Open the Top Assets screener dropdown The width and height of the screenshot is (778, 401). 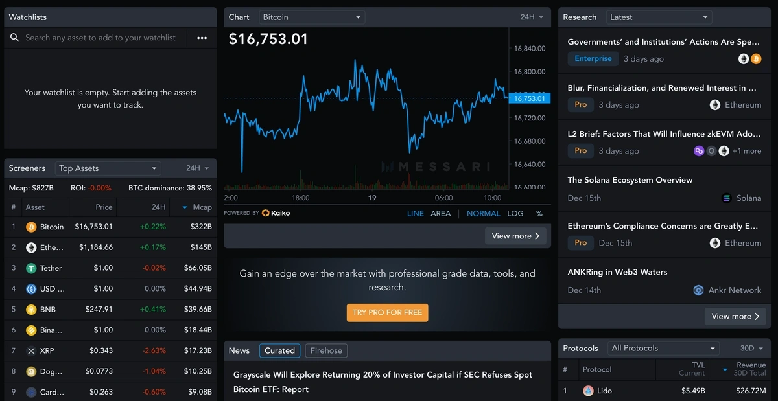click(107, 168)
